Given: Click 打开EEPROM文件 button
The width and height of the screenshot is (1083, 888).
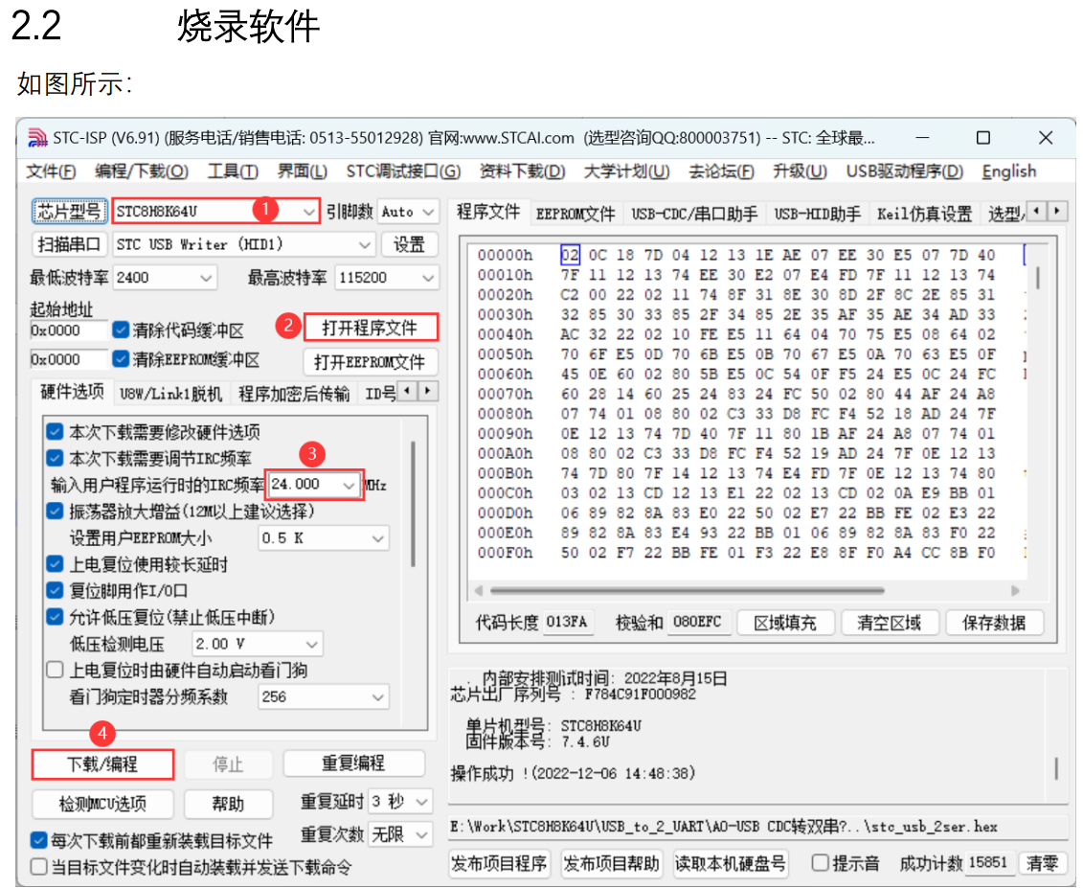Looking at the screenshot, I should [370, 362].
